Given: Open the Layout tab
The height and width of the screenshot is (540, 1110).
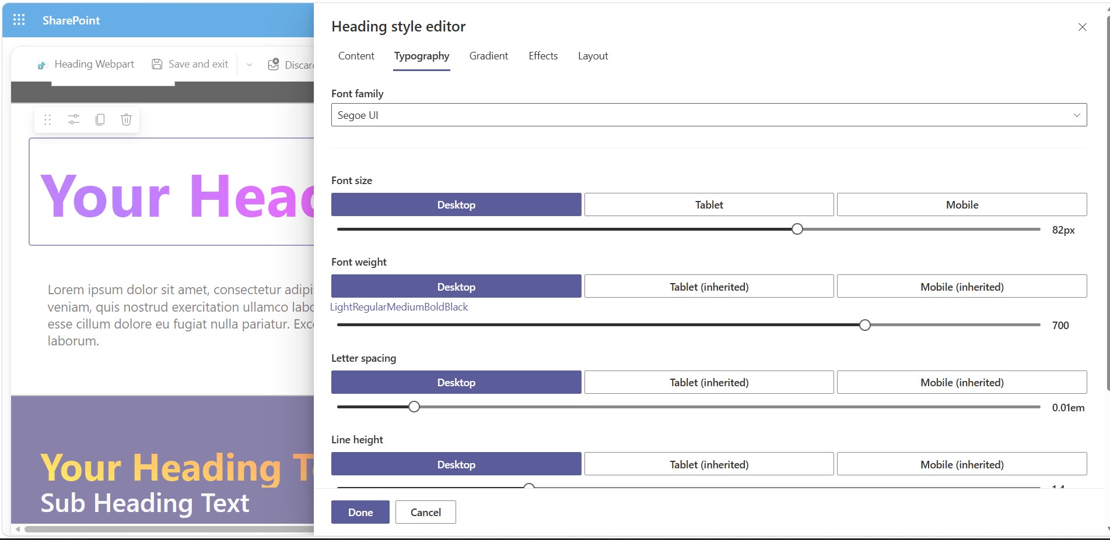Looking at the screenshot, I should click(x=593, y=56).
